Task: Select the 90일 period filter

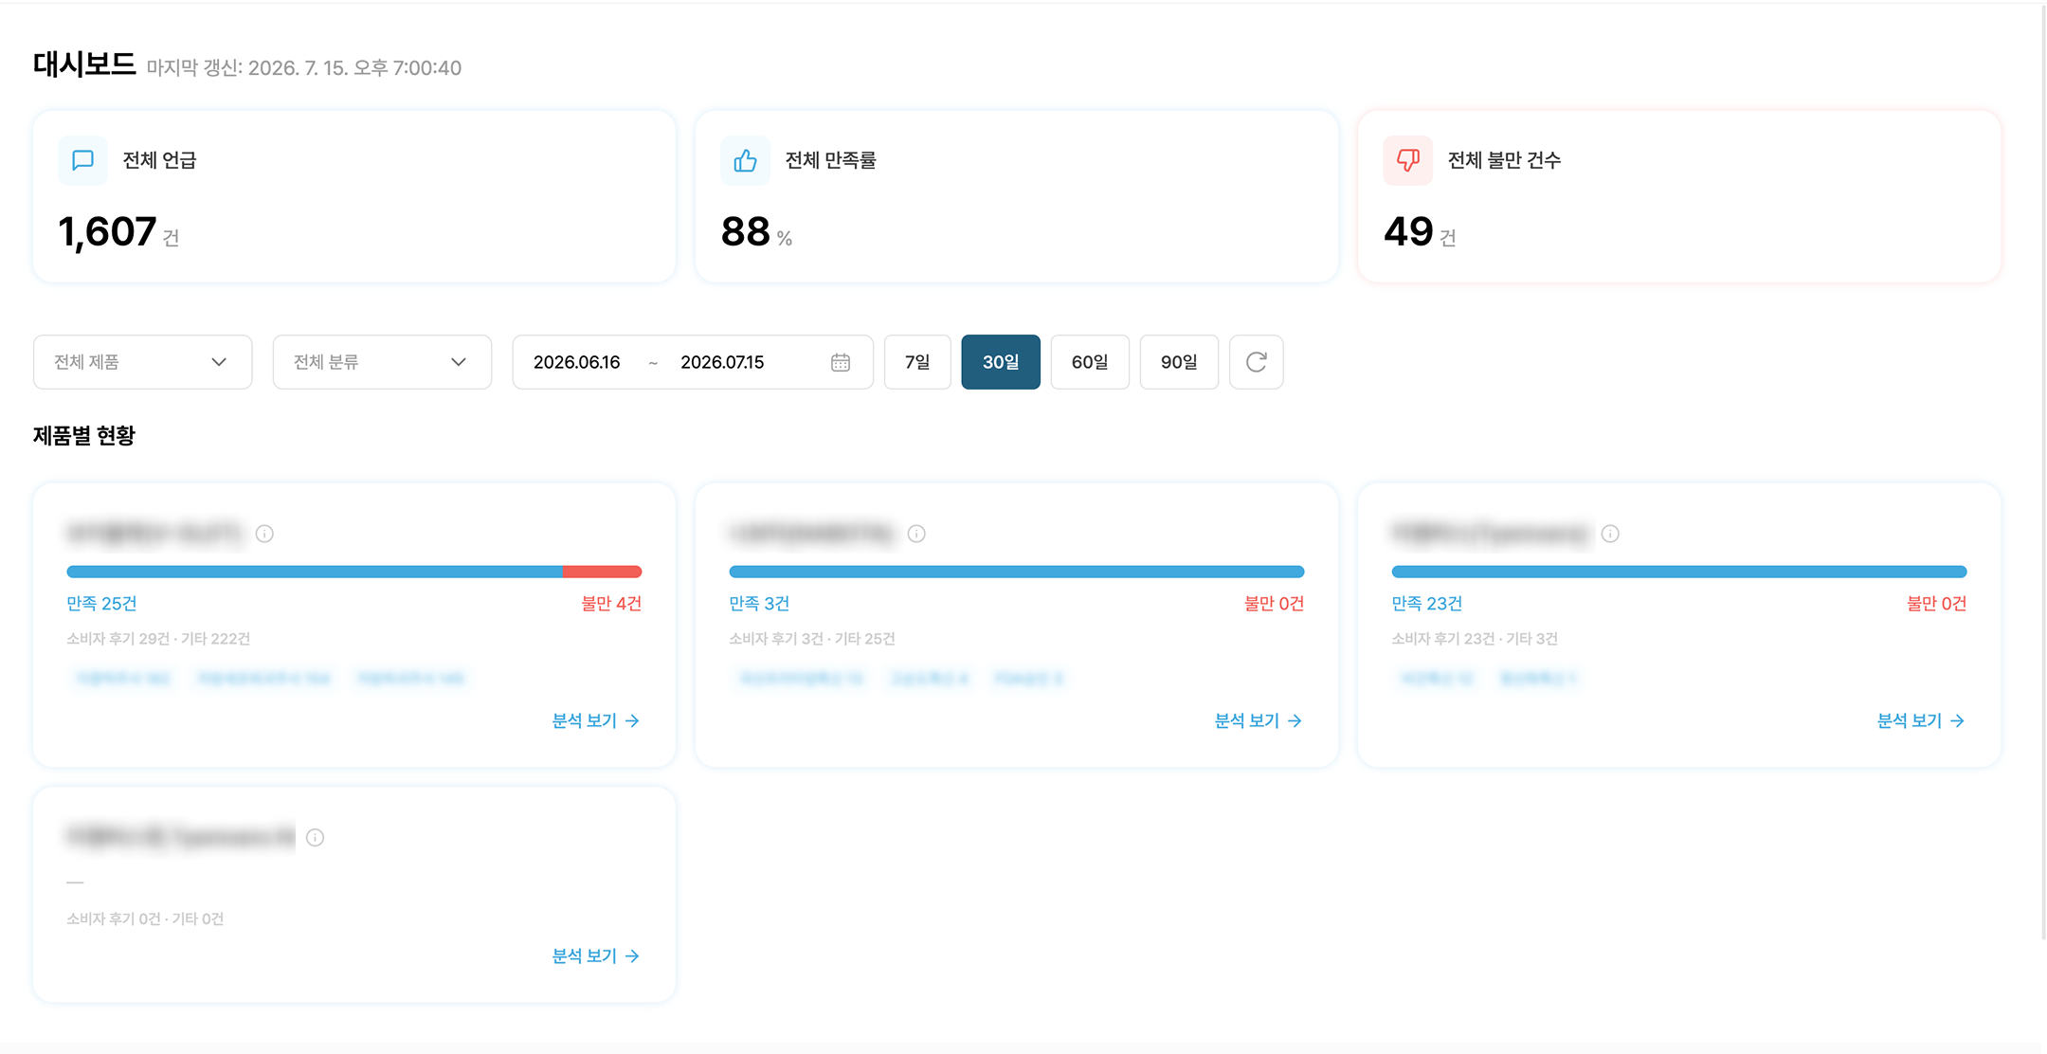Action: pyautogui.click(x=1179, y=362)
